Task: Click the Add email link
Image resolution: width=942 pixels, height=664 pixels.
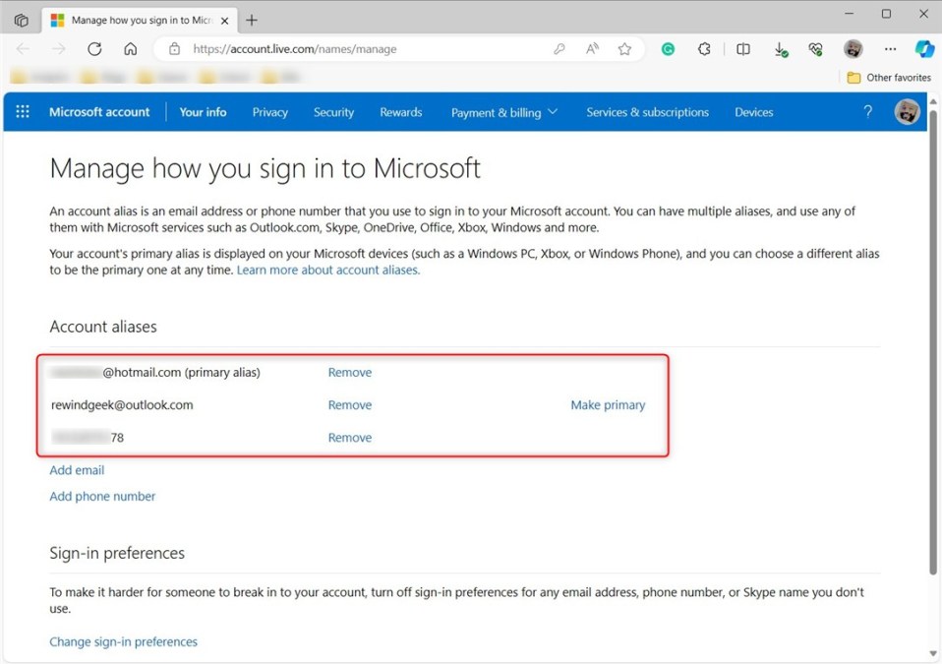Action: click(x=77, y=470)
